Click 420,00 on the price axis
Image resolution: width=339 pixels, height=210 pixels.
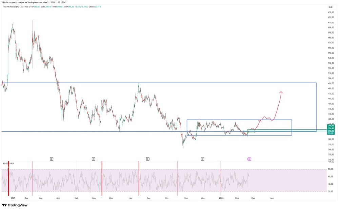pyautogui.click(x=331, y=119)
